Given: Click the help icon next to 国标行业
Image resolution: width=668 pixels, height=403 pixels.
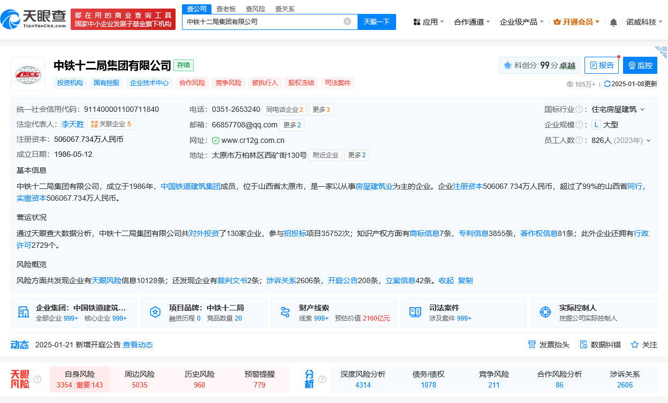Looking at the screenshot, I should 579,109.
